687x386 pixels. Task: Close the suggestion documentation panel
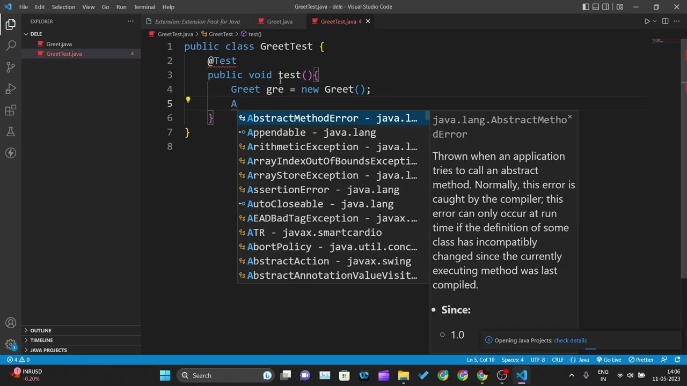570,117
